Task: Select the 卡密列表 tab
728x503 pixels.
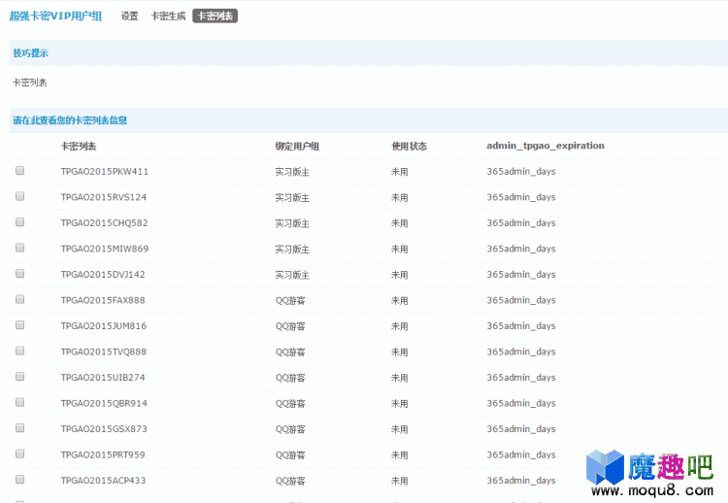Action: (215, 16)
